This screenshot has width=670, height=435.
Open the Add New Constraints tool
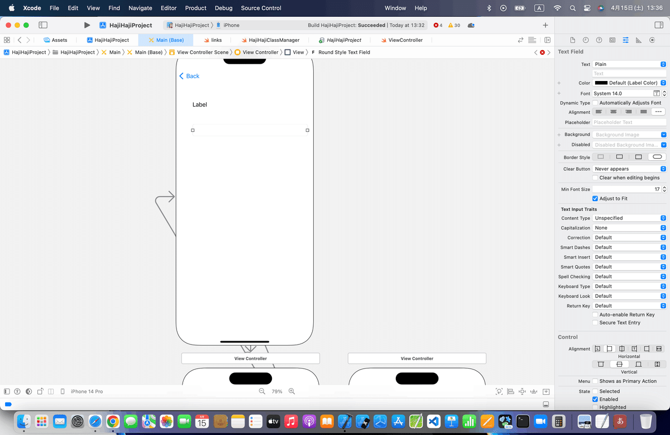pyautogui.click(x=522, y=391)
